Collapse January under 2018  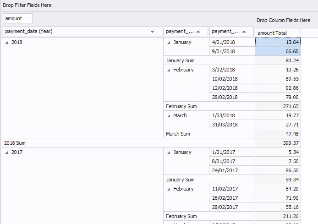click(169, 42)
